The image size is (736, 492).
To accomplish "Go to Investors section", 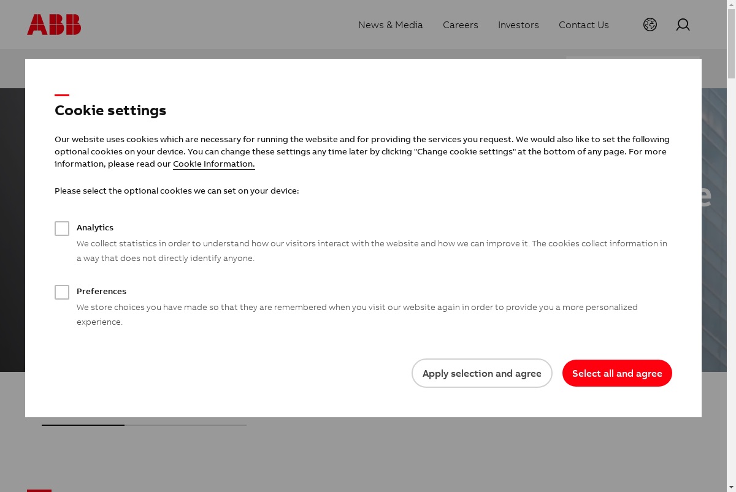I will coord(518,25).
